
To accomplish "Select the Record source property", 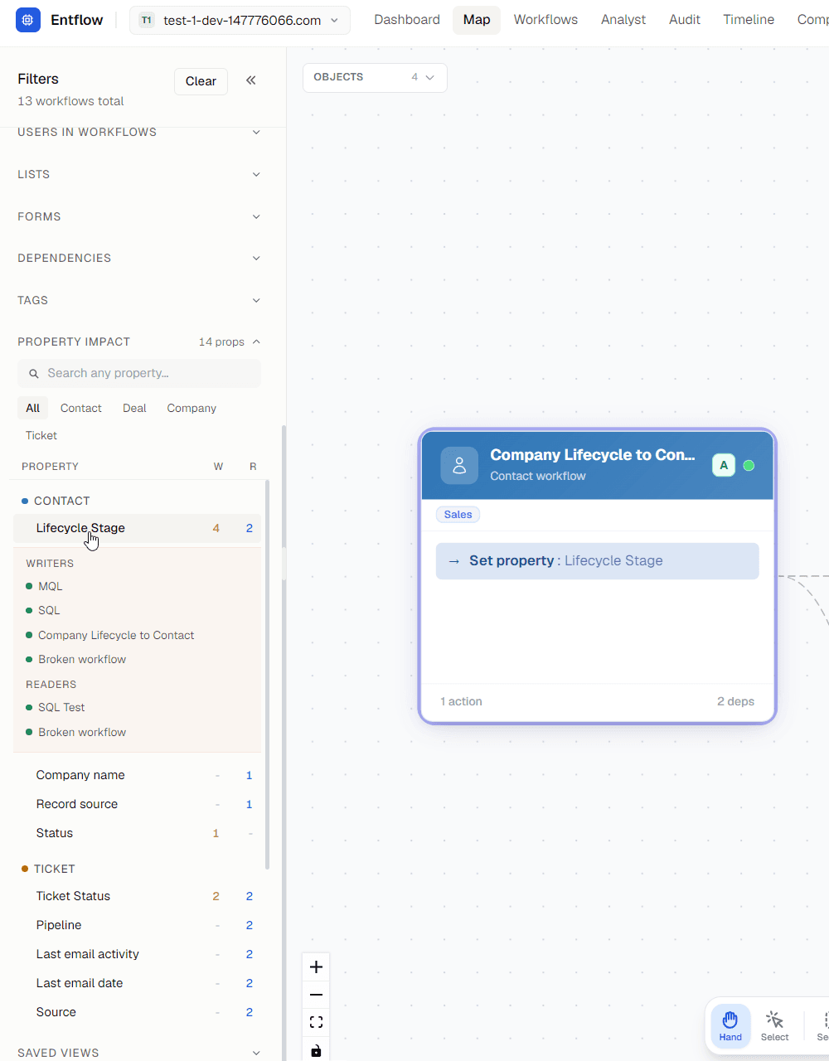I will coord(138,804).
